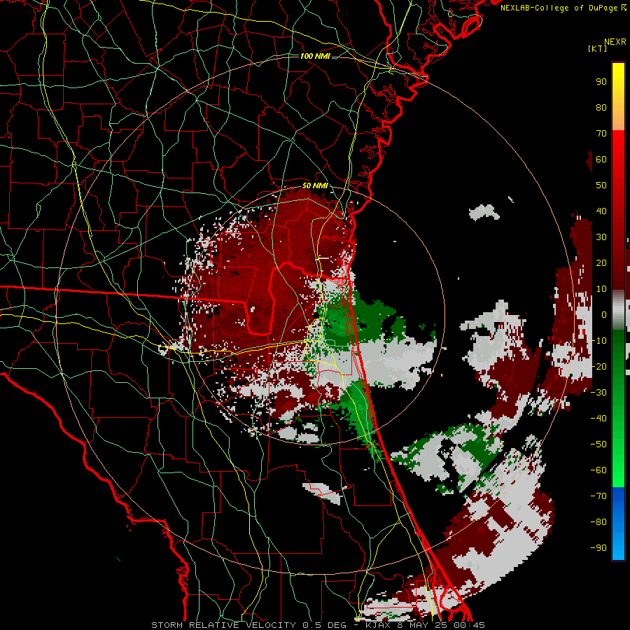Click the -10 value on the velocity scale
Viewport: 630px width, 630px height.
tap(598, 341)
